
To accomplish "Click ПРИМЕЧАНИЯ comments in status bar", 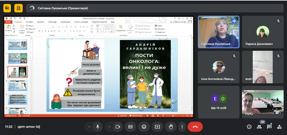I will click(136, 116).
